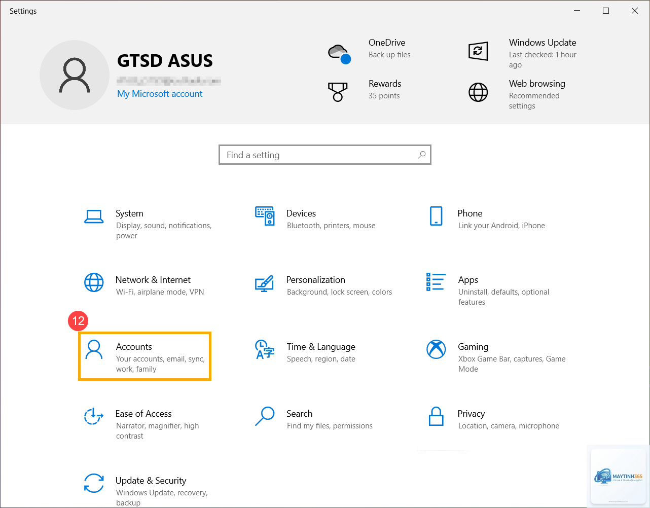Click 'Narrator, magnifier, high contrast' description
This screenshot has width=650, height=508.
click(158, 431)
